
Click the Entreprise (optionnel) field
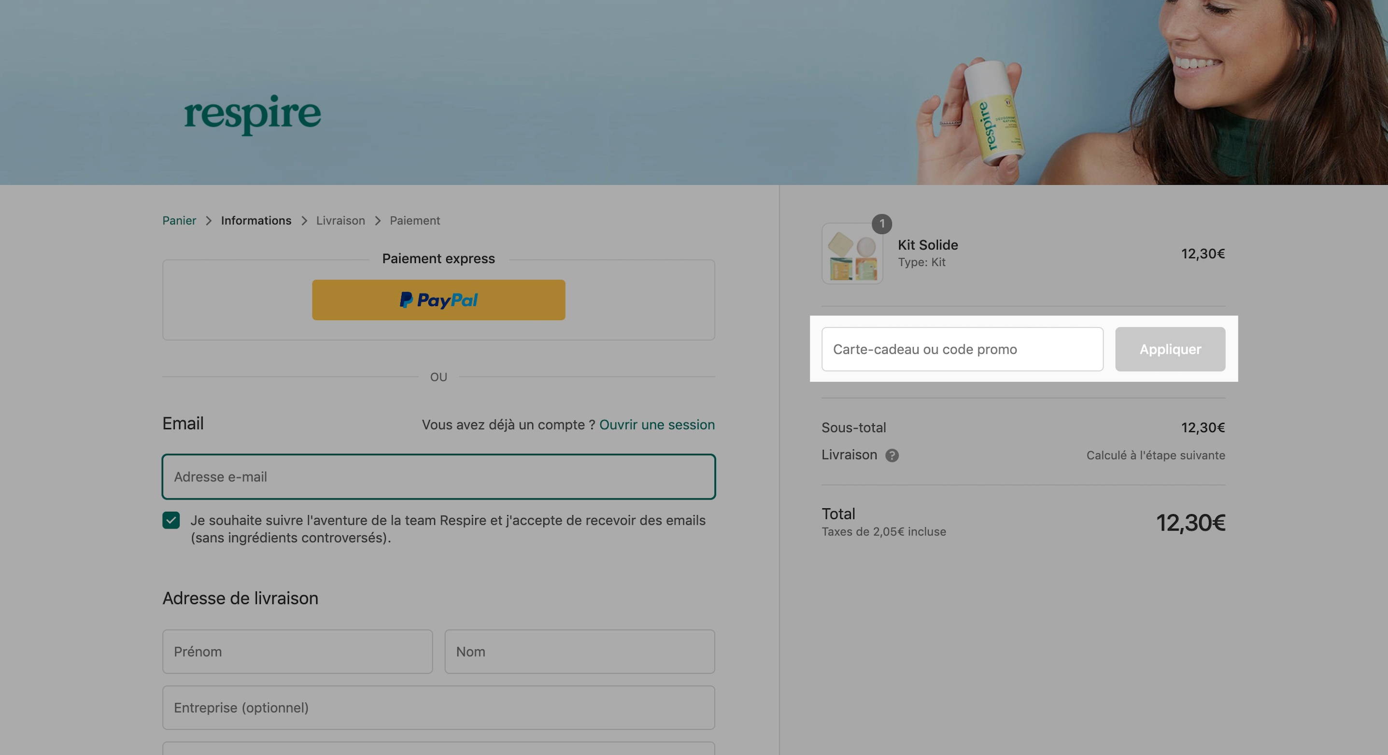[x=439, y=708]
